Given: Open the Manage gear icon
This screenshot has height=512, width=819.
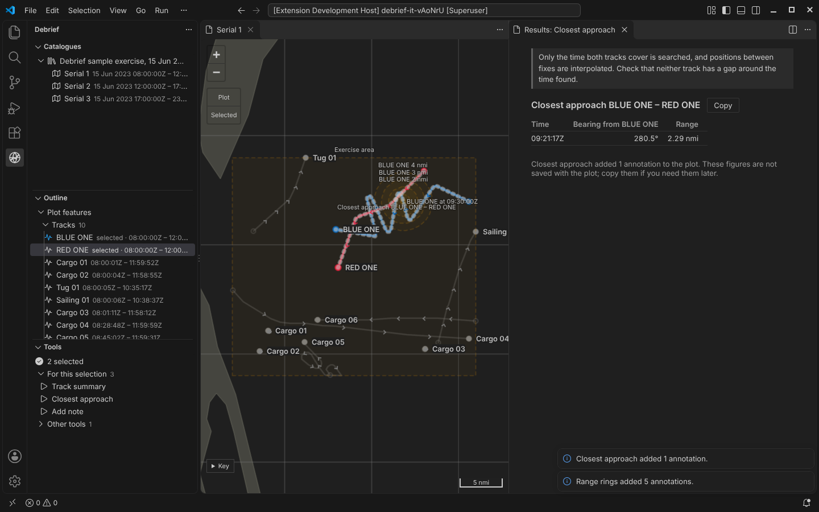Looking at the screenshot, I should [15, 481].
